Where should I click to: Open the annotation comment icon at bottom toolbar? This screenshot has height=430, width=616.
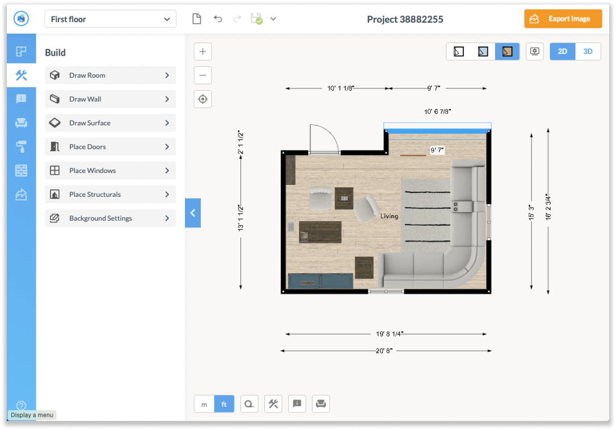tap(297, 403)
